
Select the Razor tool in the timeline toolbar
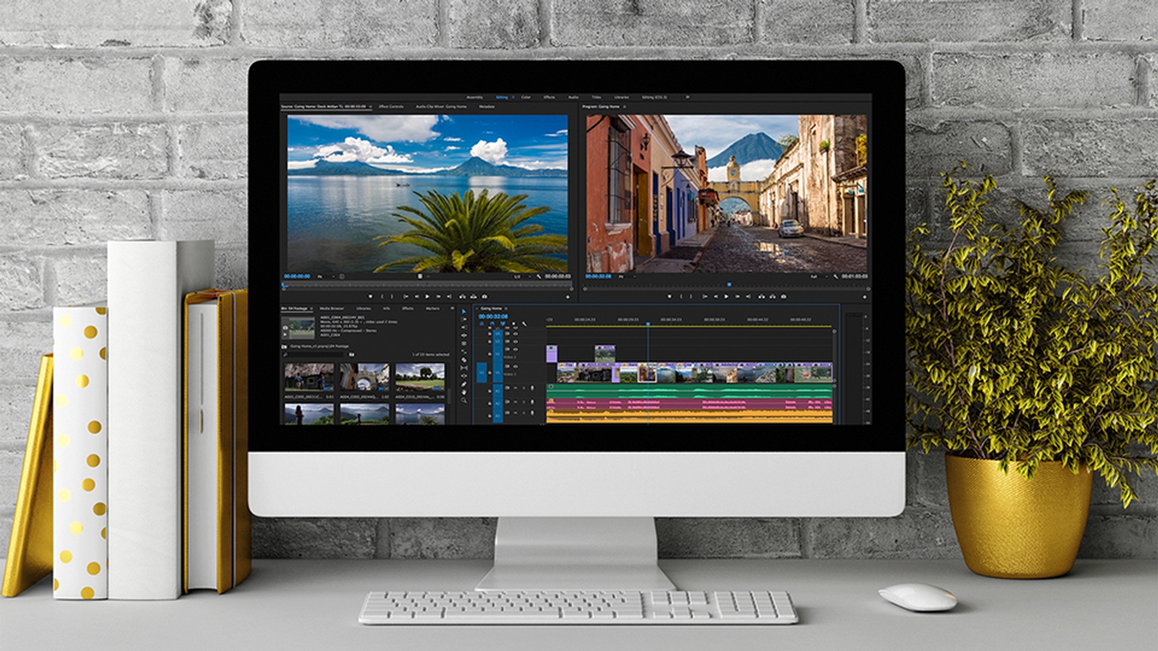click(463, 360)
